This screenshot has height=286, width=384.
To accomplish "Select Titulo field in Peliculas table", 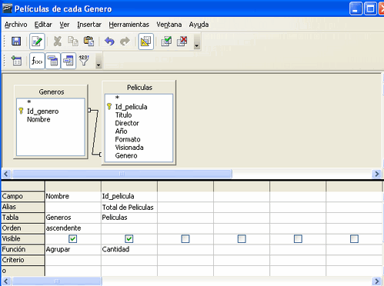I will pyautogui.click(x=123, y=115).
